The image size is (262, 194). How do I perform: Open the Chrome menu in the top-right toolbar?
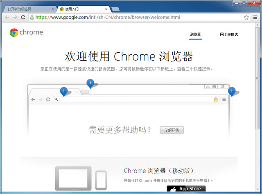(x=255, y=17)
